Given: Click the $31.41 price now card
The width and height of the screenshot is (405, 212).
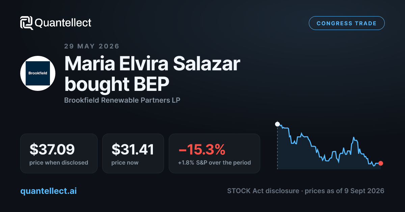Looking at the screenshot, I should (x=133, y=153).
